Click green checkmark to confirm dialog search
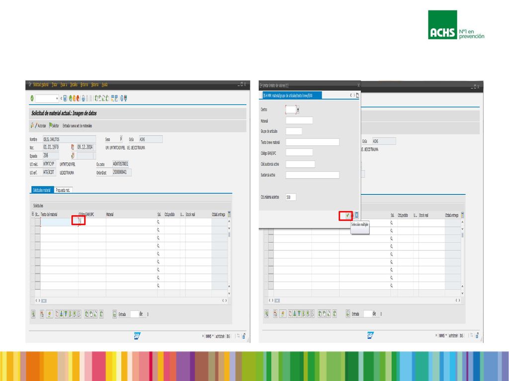The image size is (509, 381). pos(347,215)
